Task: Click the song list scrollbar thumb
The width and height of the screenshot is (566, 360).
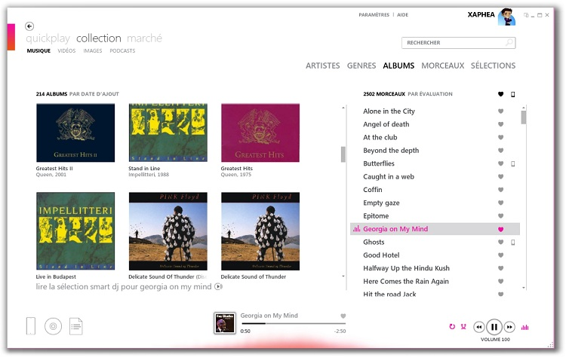Action: [524, 117]
